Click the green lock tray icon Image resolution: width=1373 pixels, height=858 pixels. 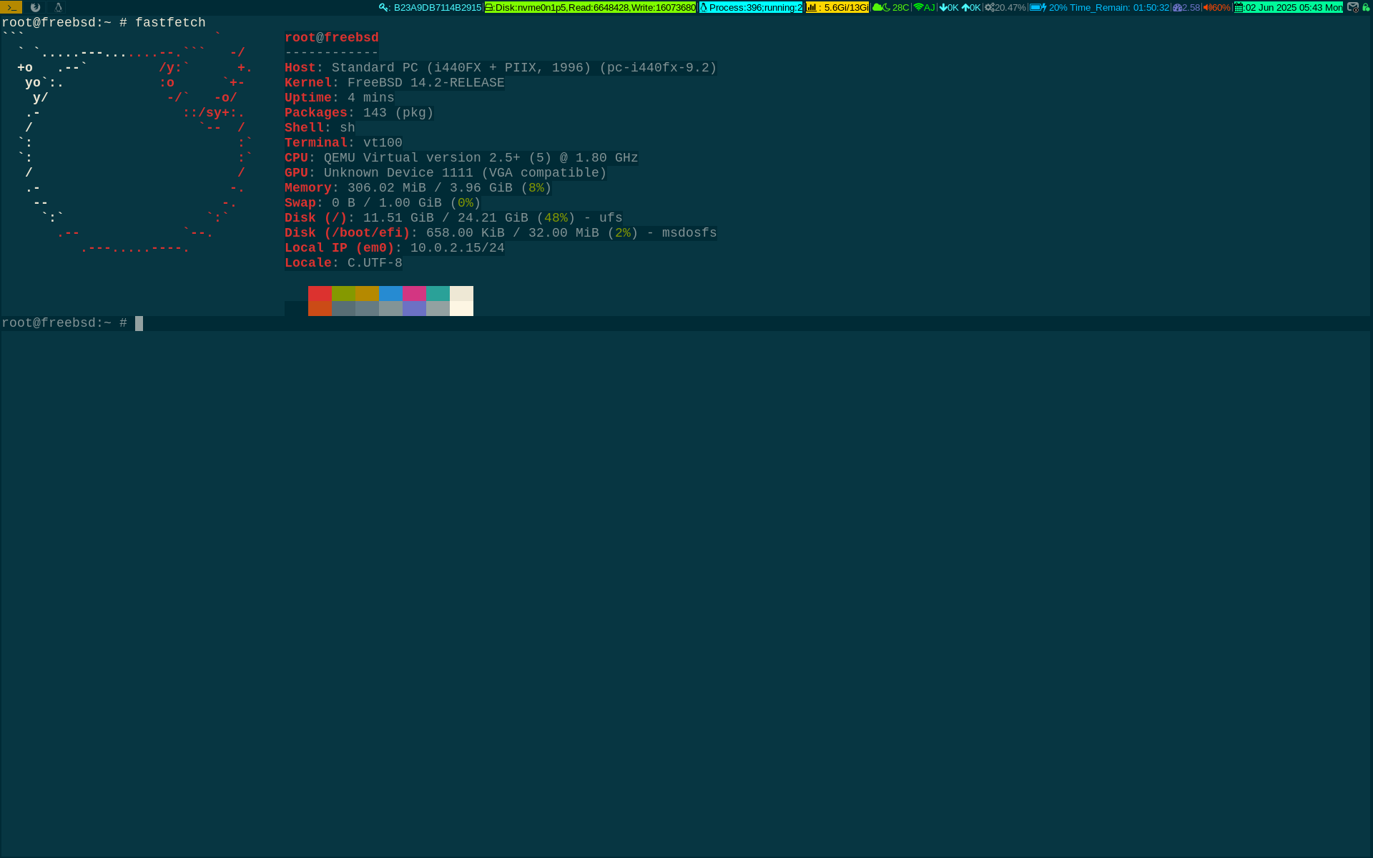tap(1366, 7)
